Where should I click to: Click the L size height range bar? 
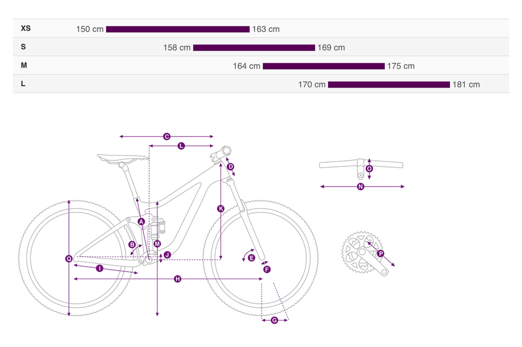click(x=389, y=85)
